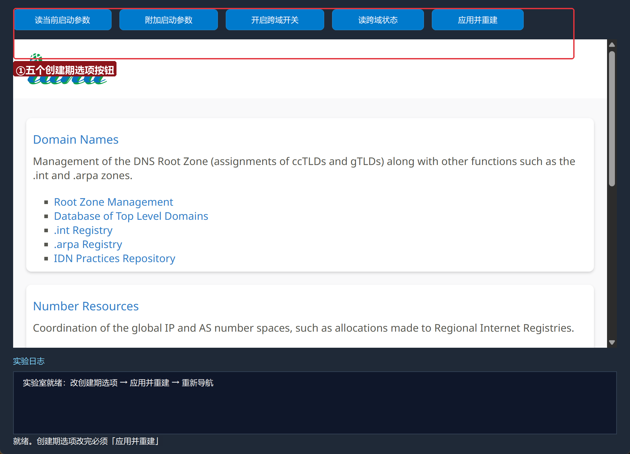The image size is (630, 454).
Task: Click the 读跨域状态 button
Action: click(x=378, y=20)
